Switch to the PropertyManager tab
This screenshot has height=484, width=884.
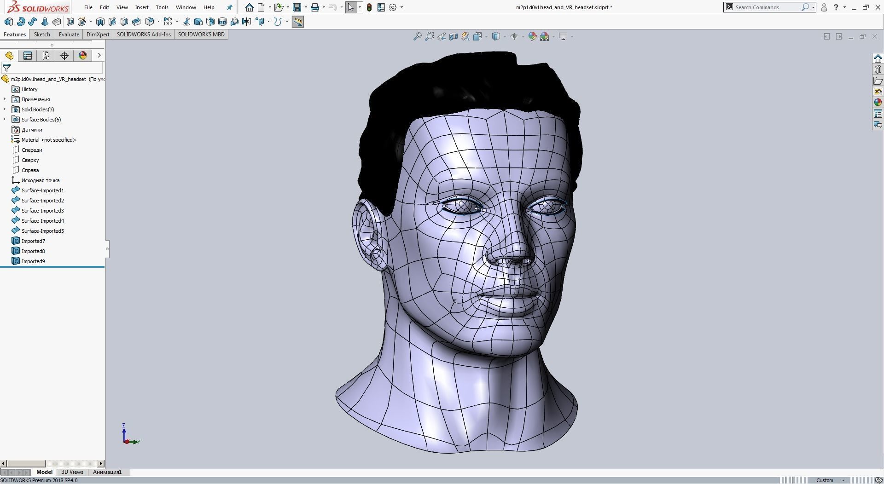(28, 56)
